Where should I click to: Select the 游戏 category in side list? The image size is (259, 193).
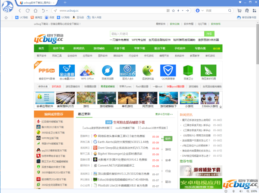(x=168, y=149)
